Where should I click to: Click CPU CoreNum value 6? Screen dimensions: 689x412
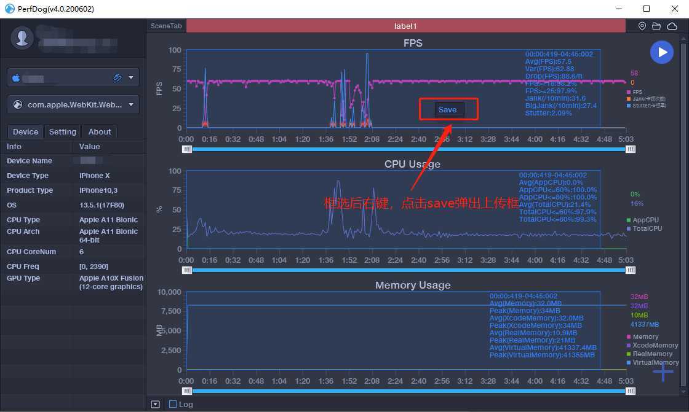[x=81, y=252]
